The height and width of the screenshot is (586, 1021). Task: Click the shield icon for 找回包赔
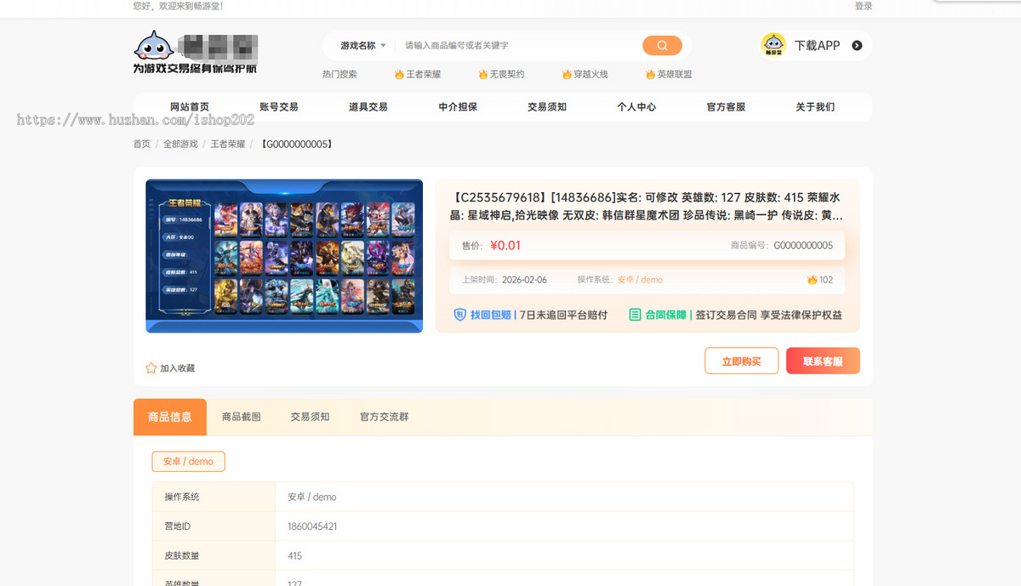coord(459,315)
